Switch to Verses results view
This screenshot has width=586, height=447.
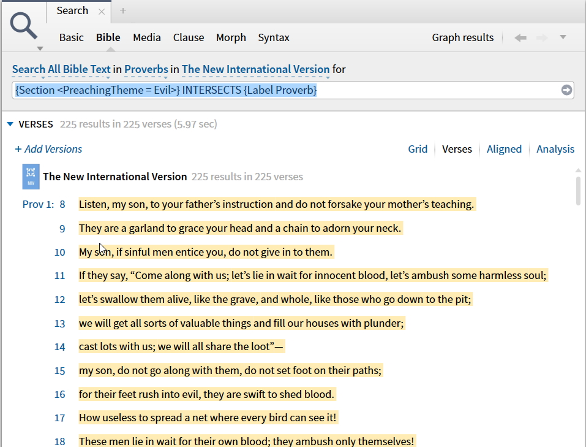tap(457, 149)
